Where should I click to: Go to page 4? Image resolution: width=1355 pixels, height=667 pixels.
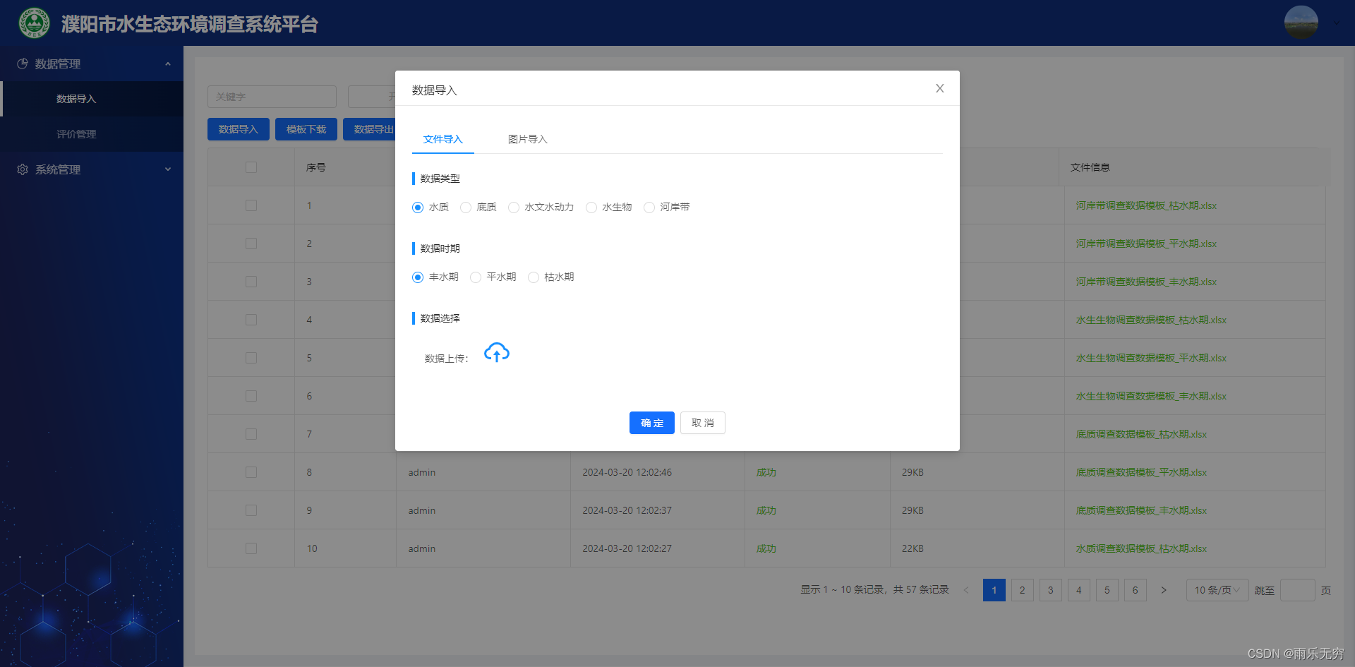click(x=1079, y=590)
